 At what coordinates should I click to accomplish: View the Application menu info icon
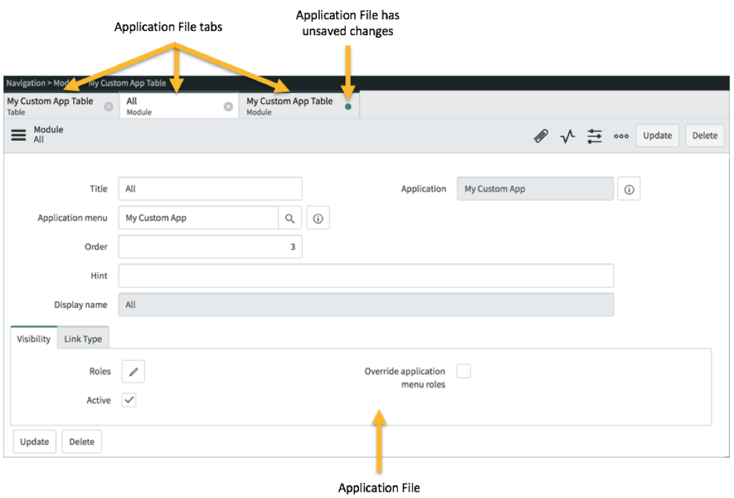[318, 217]
